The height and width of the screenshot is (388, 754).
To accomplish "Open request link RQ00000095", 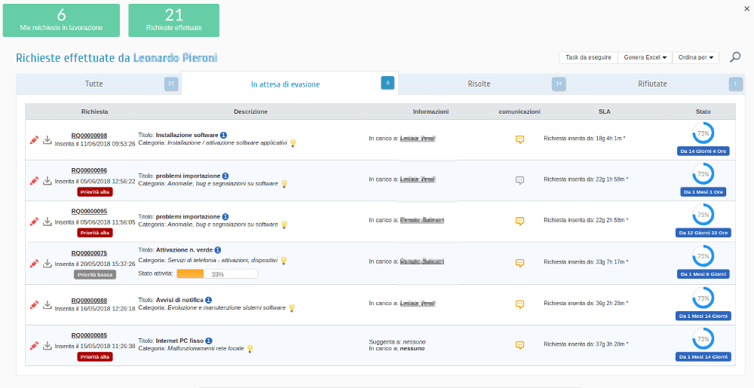I will (89, 211).
